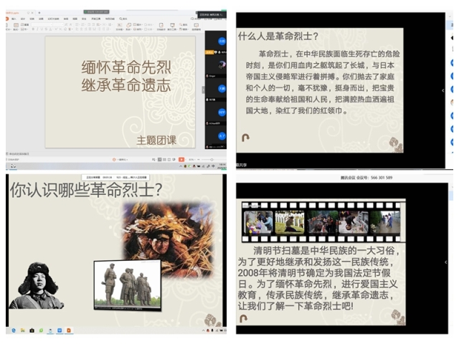
Task: Open Microsoft Store from the taskbar
Action: click(x=32, y=330)
